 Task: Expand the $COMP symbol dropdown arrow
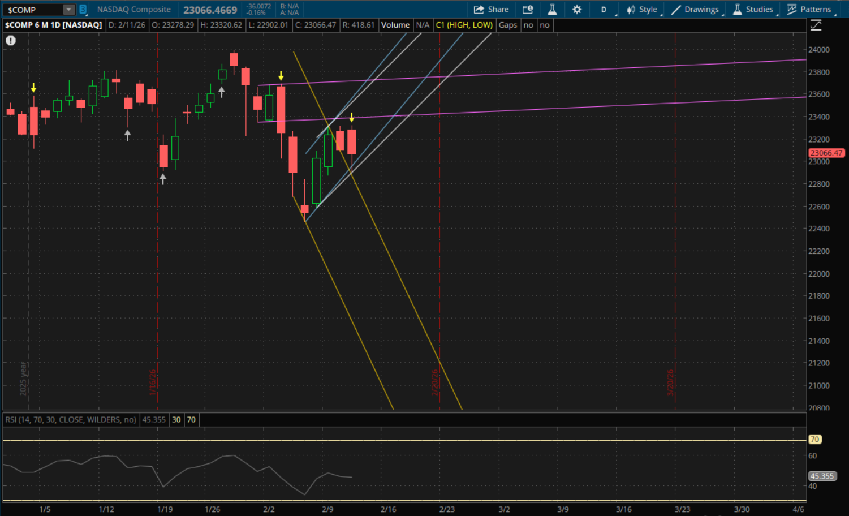coord(68,10)
